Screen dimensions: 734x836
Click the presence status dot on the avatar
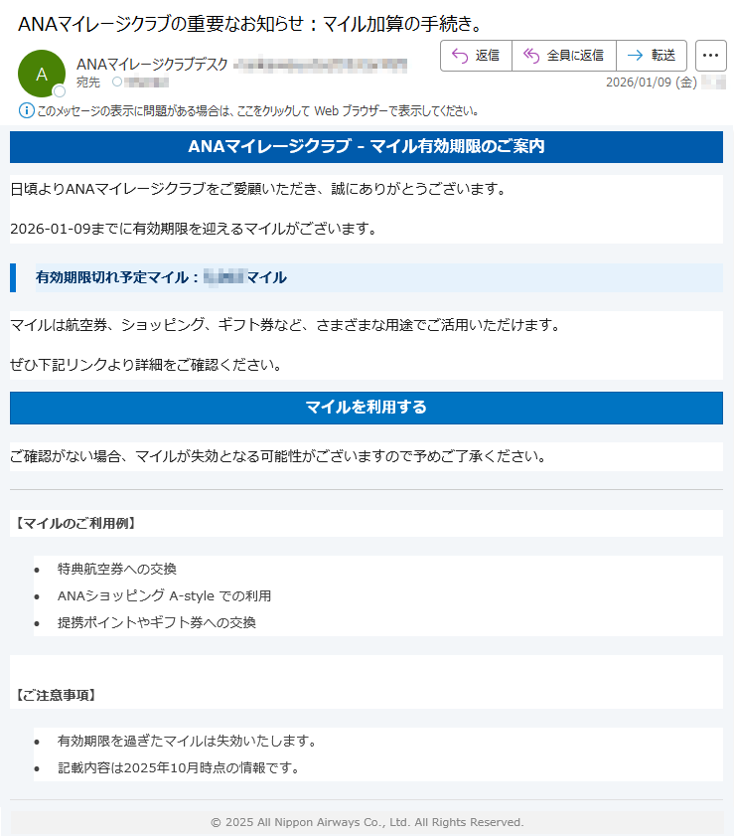click(60, 91)
